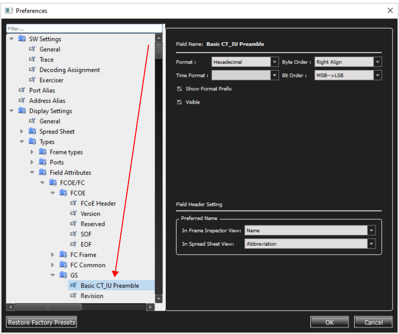Uncheck the Visible checkbox
This screenshot has height=334, width=399.
(180, 102)
